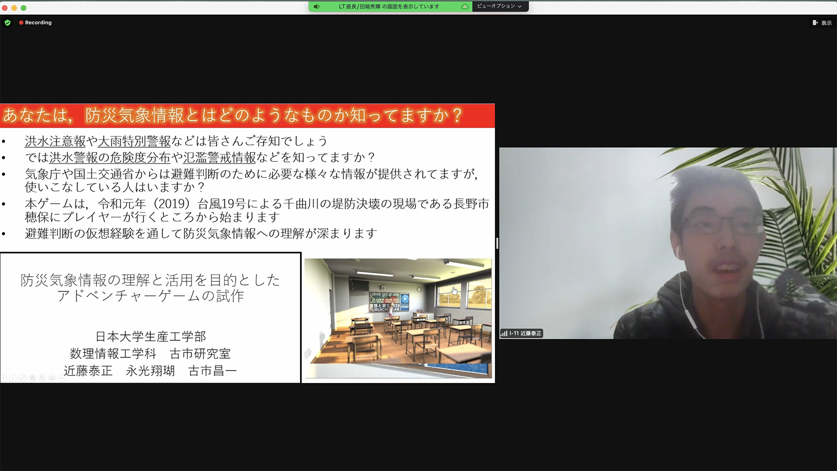The width and height of the screenshot is (837, 471).
Task: Select the pen tool in the slideshow toolbar
Action: tap(23, 378)
